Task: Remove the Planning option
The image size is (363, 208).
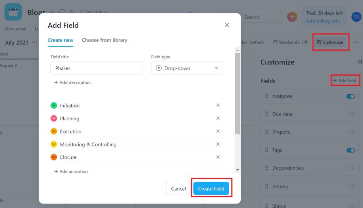Action: point(218,118)
